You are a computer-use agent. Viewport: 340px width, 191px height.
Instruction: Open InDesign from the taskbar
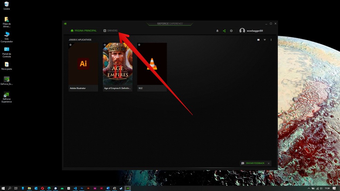[x=101, y=188]
